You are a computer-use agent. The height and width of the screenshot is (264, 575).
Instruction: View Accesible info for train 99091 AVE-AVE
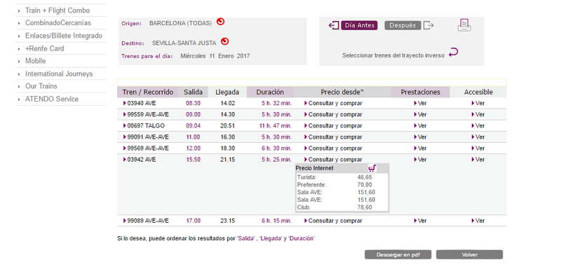[x=478, y=137]
